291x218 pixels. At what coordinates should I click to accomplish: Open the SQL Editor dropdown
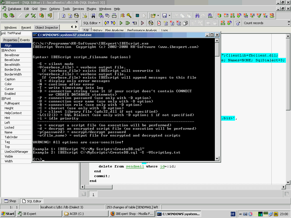tap(92, 23)
